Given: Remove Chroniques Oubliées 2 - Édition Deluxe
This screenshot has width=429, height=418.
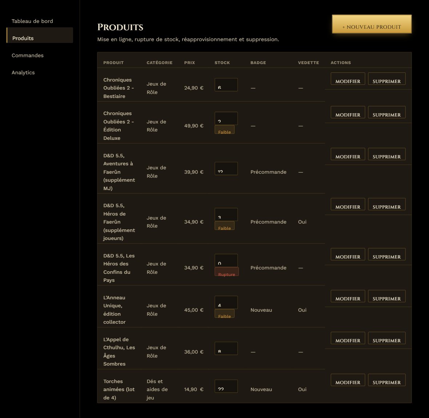Looking at the screenshot, I should coord(386,112).
